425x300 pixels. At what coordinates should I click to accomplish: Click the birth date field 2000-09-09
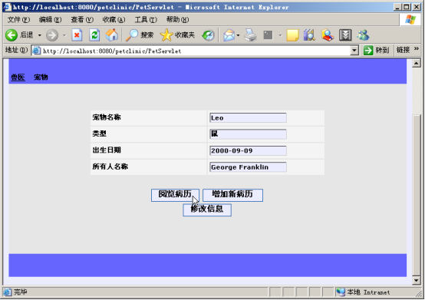tap(248, 150)
